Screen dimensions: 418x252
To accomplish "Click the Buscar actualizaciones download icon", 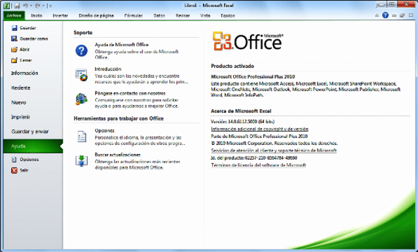I will [x=82, y=161].
